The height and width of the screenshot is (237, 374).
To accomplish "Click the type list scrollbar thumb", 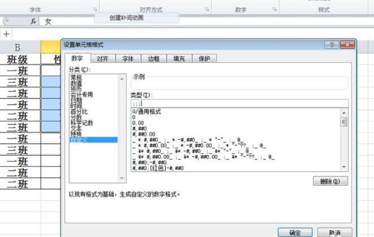I will [x=343, y=122].
